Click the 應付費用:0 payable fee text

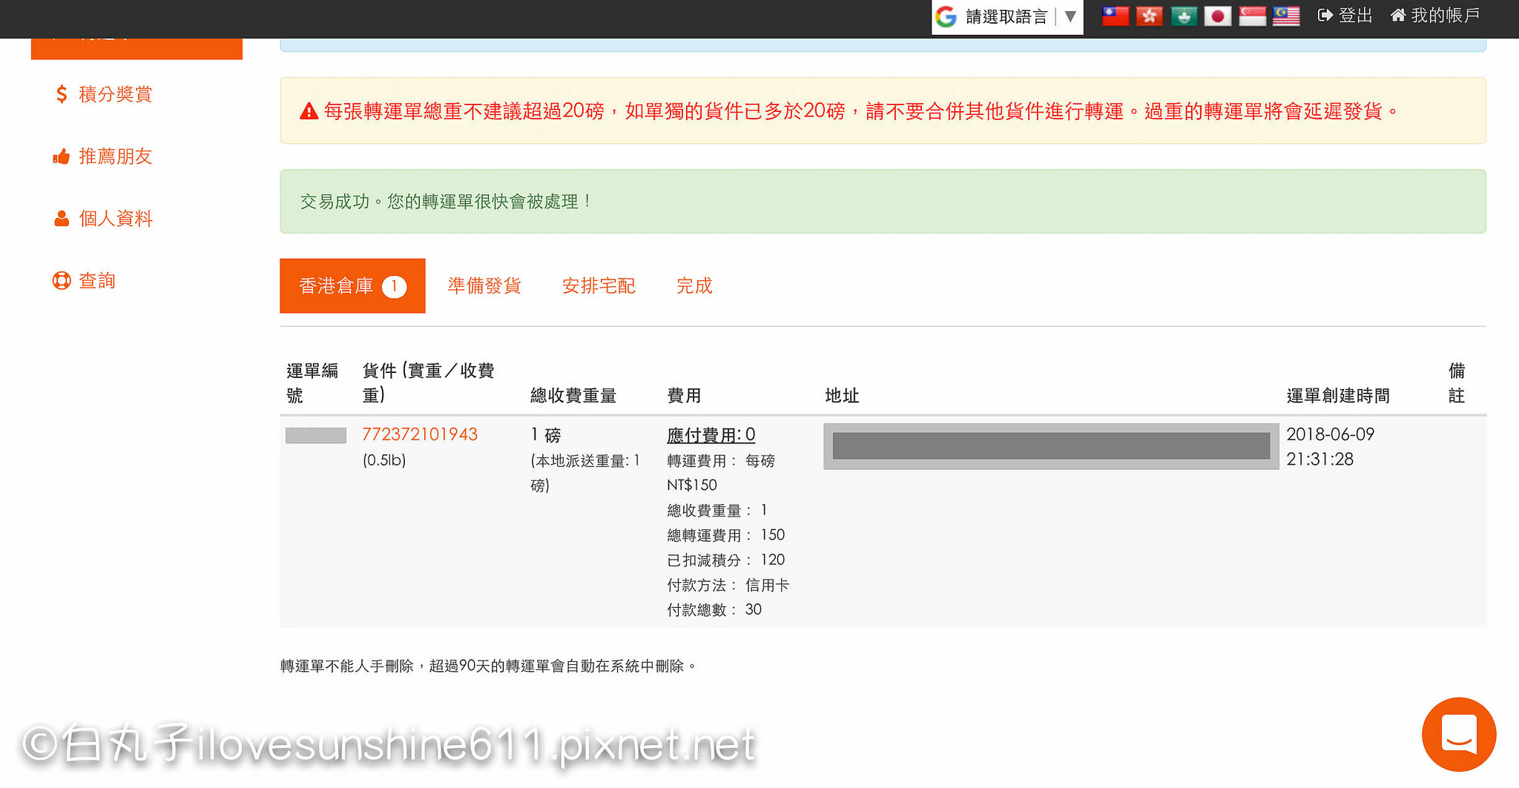(711, 435)
